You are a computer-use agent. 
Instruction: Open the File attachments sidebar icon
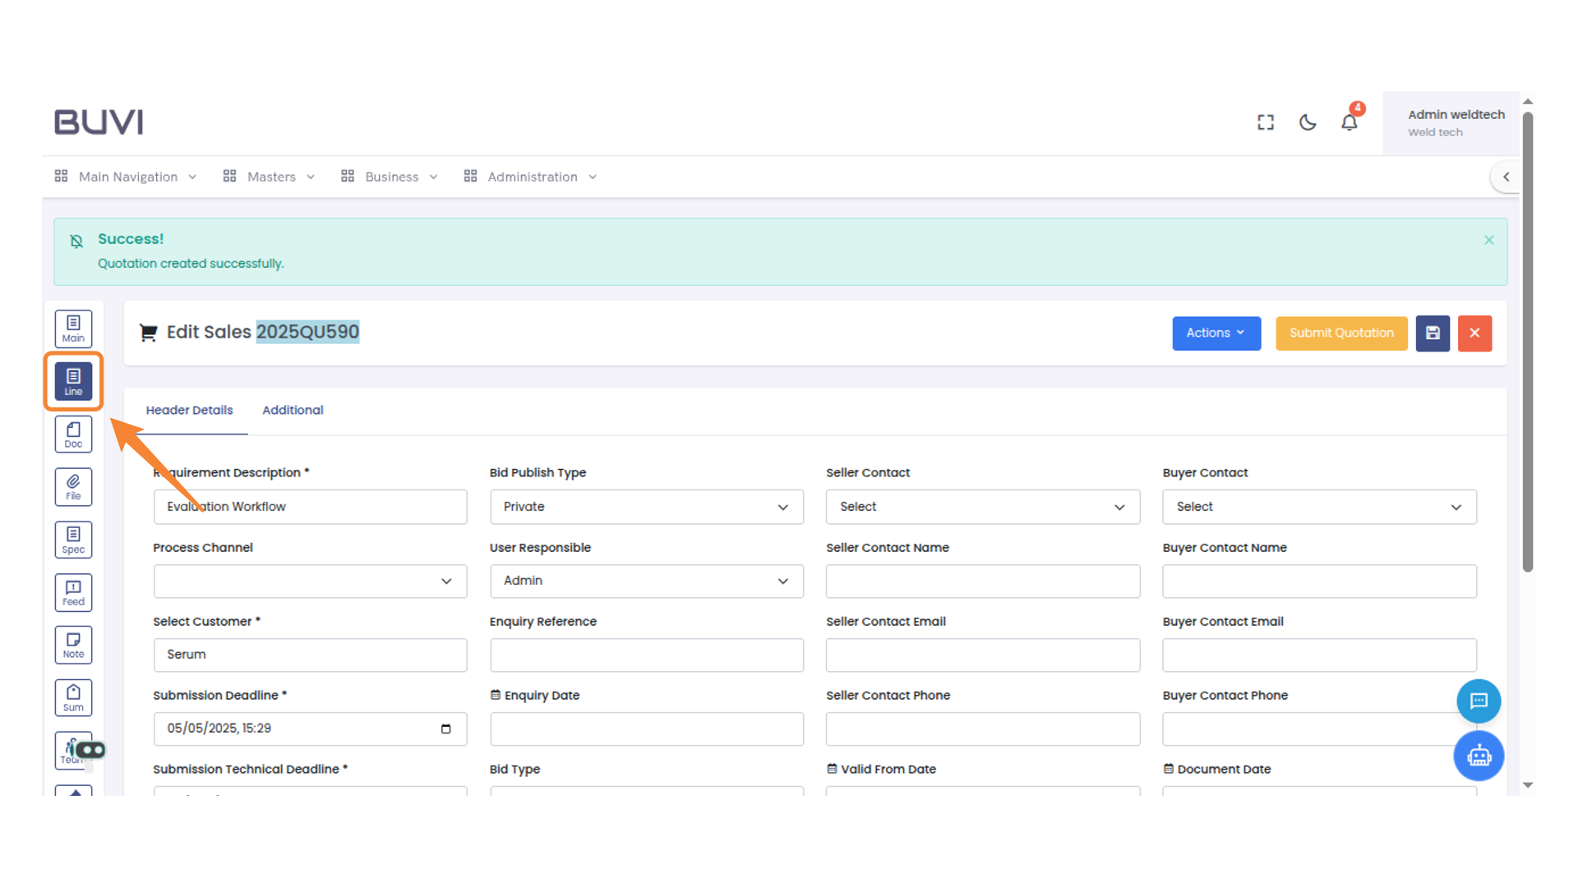73,487
